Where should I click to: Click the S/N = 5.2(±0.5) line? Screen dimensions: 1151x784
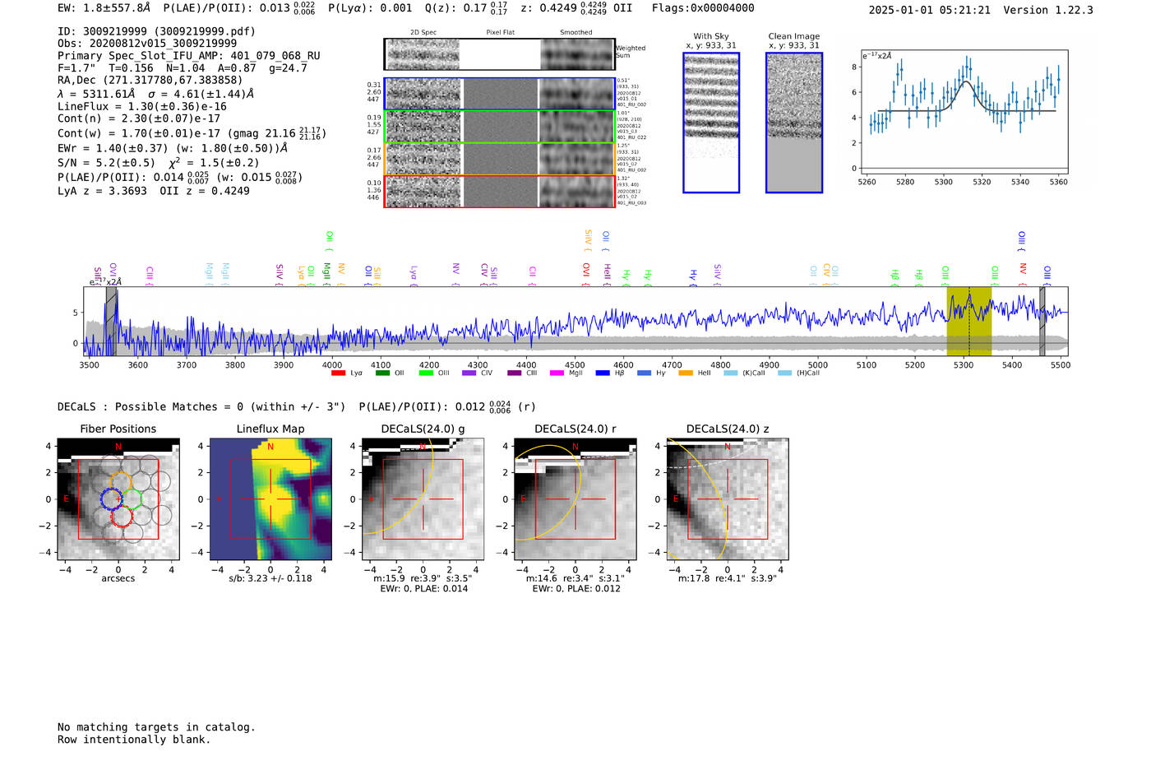click(x=159, y=162)
